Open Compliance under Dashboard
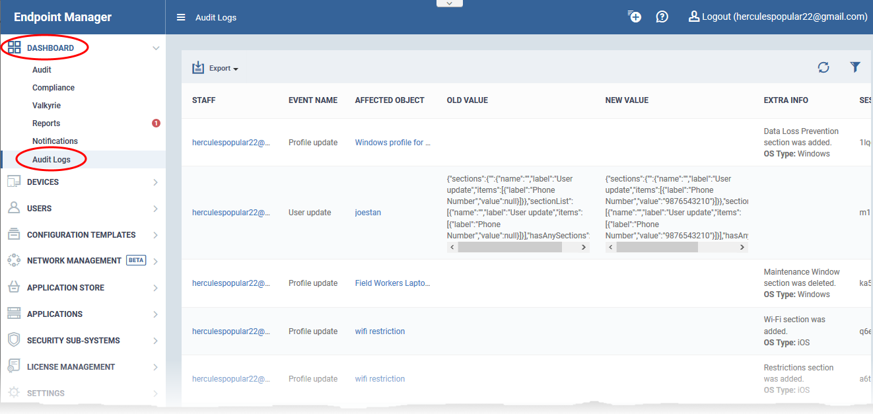Screen dimensions: 873x414 pyautogui.click(x=53, y=88)
